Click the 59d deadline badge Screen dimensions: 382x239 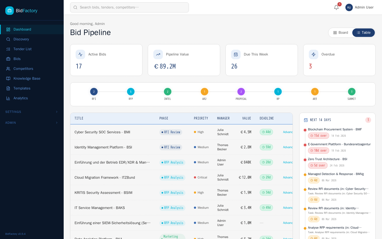point(266,147)
